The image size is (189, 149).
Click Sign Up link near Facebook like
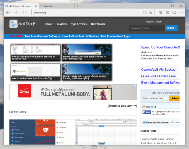click(174, 112)
